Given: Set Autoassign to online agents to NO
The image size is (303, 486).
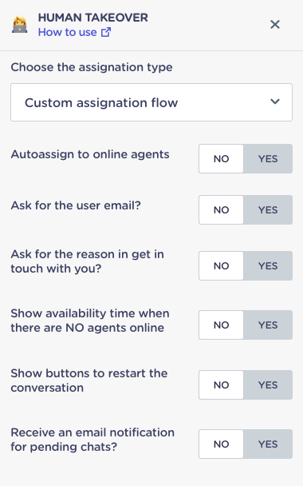Looking at the screenshot, I should tap(221, 159).
